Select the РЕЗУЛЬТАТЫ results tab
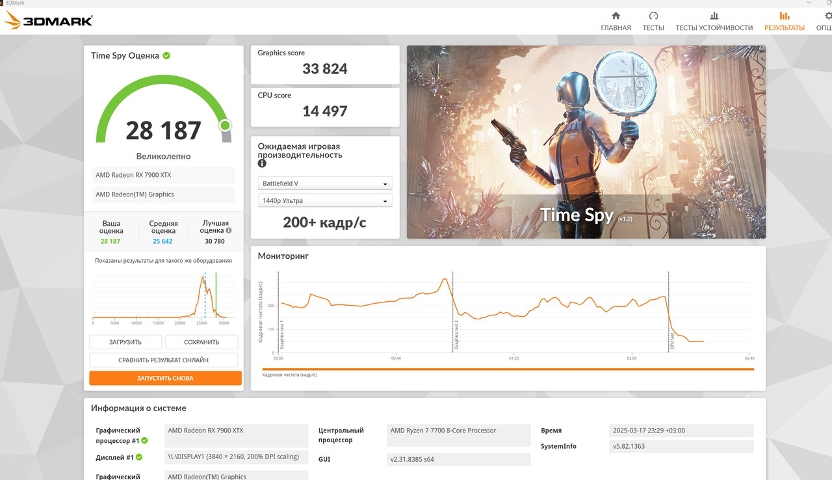 [784, 21]
